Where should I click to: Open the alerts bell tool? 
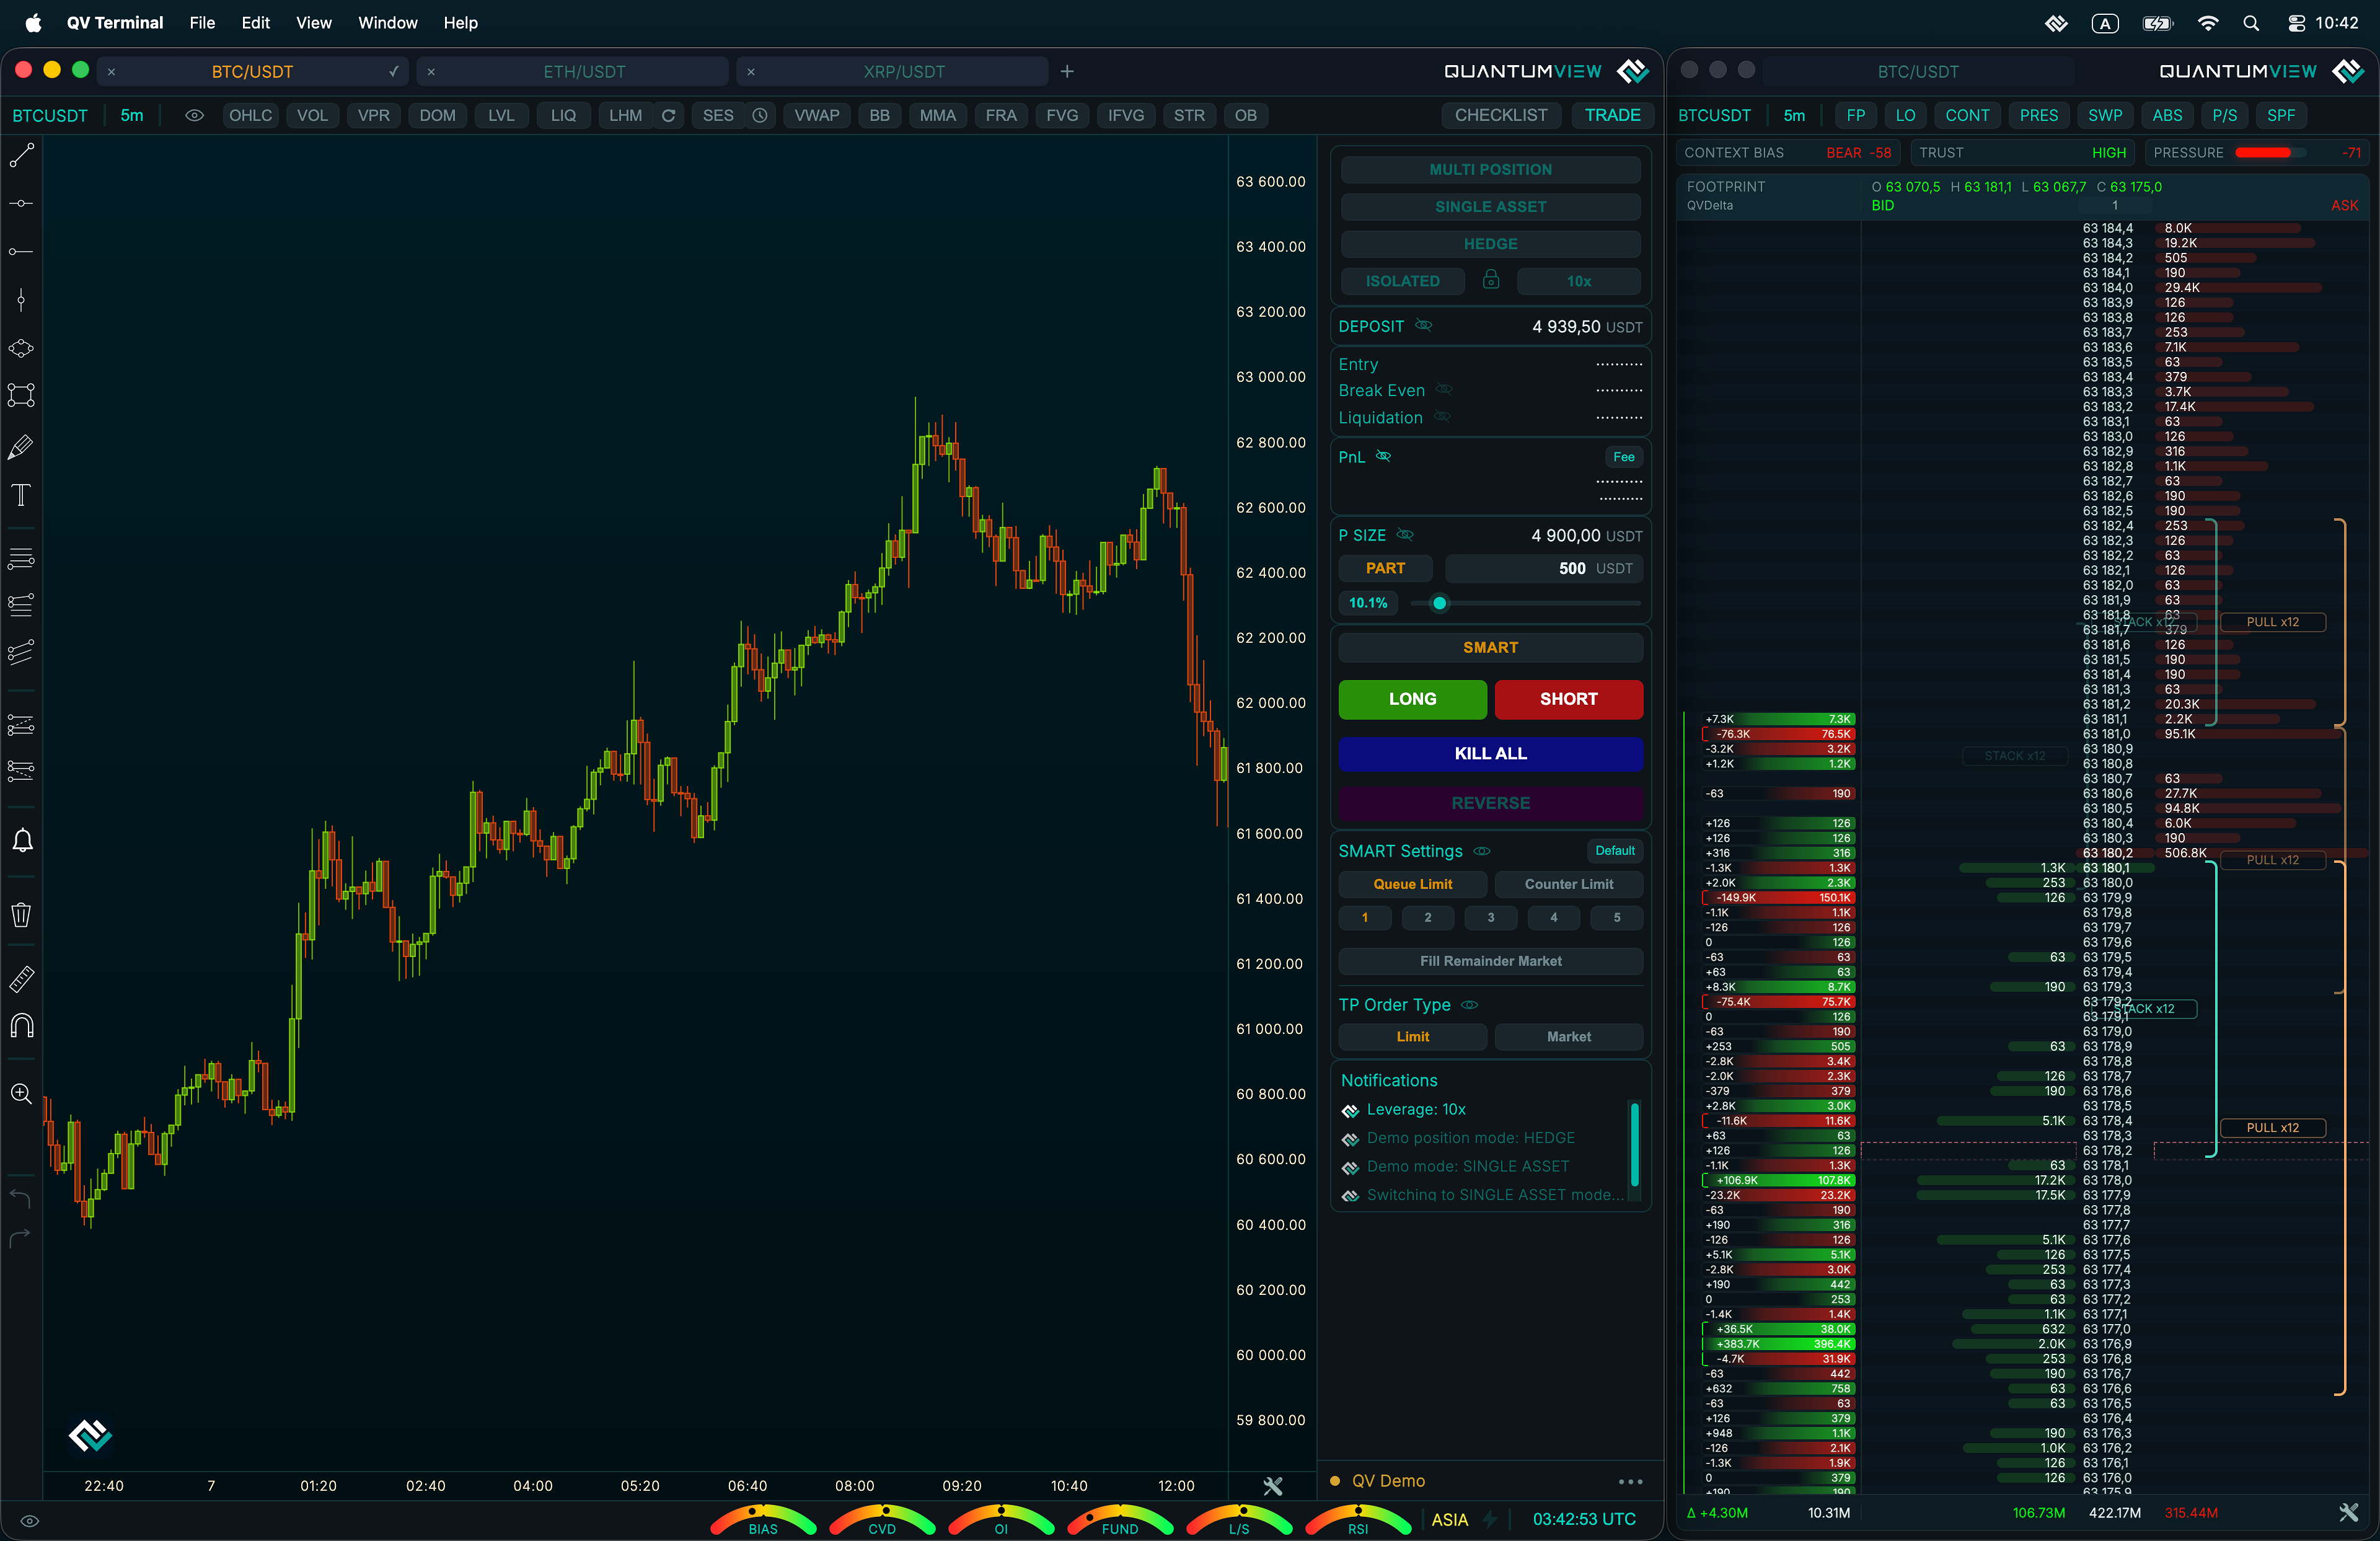tap(22, 841)
